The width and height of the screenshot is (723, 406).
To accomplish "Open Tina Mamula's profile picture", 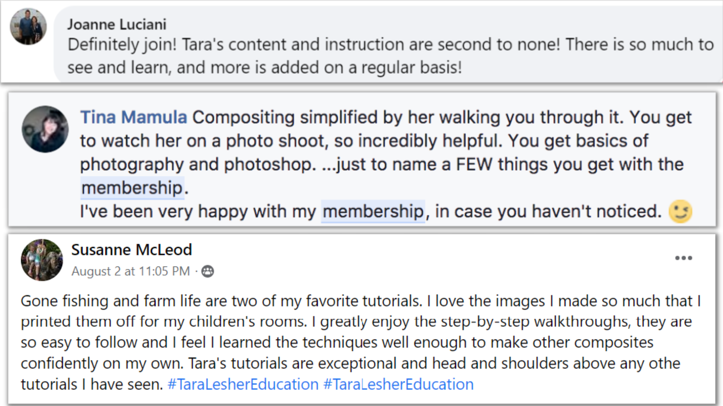I will click(x=45, y=129).
